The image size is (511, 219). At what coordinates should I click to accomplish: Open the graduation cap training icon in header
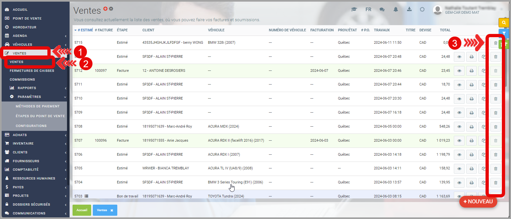click(x=354, y=9)
